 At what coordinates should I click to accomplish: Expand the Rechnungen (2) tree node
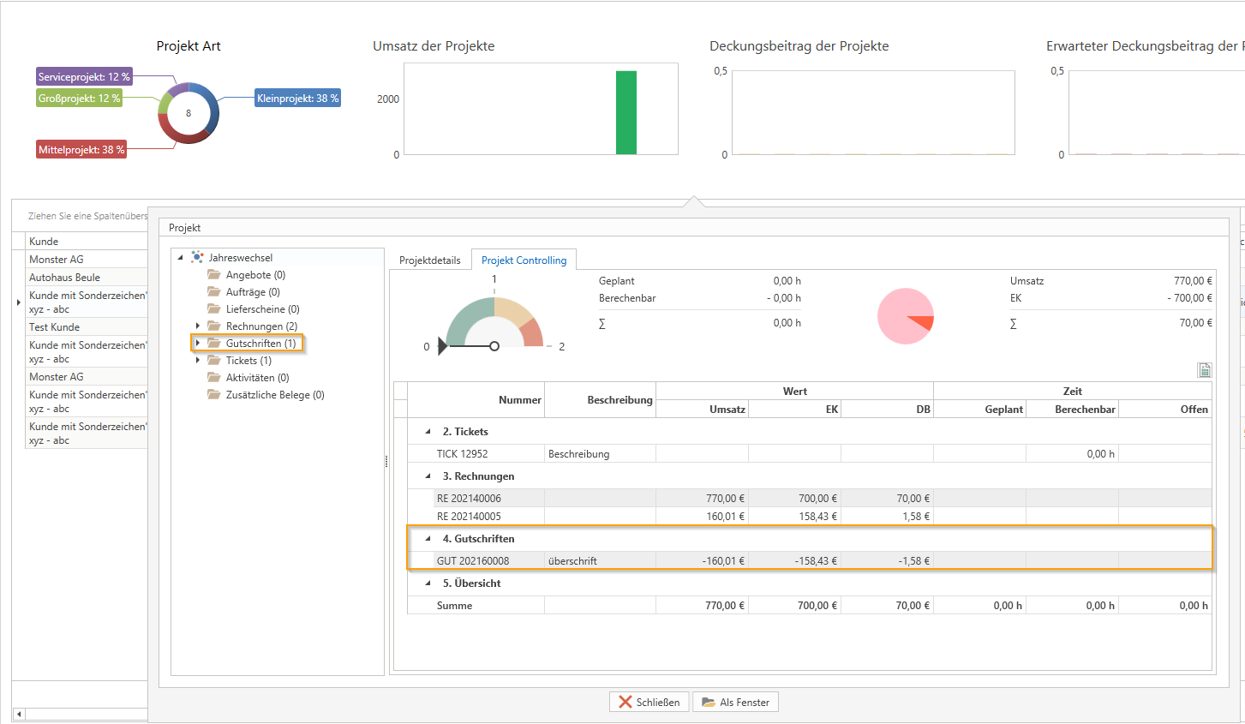coord(198,326)
